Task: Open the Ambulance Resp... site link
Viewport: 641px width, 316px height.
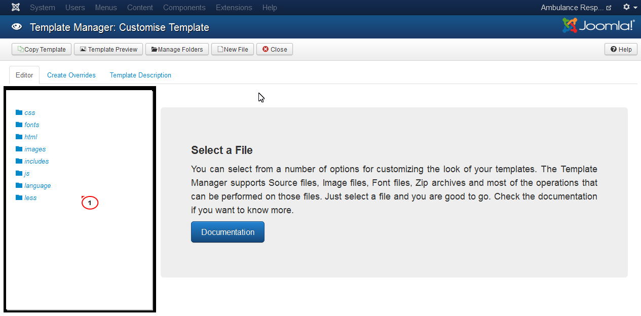Action: coord(576,8)
